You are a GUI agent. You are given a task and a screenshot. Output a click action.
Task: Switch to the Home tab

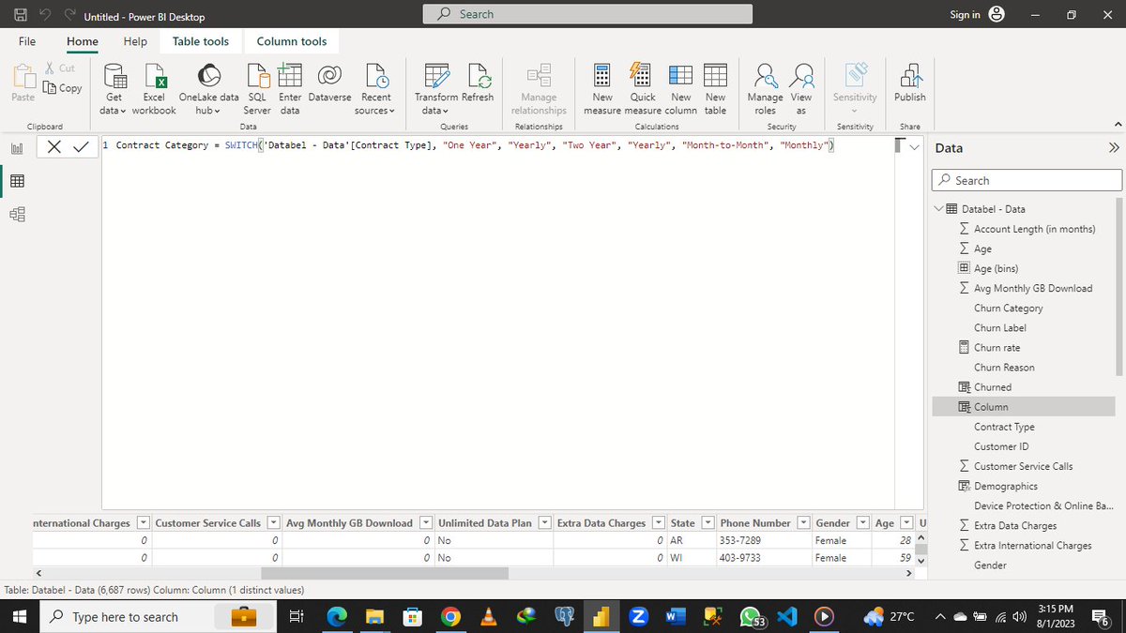(x=83, y=41)
